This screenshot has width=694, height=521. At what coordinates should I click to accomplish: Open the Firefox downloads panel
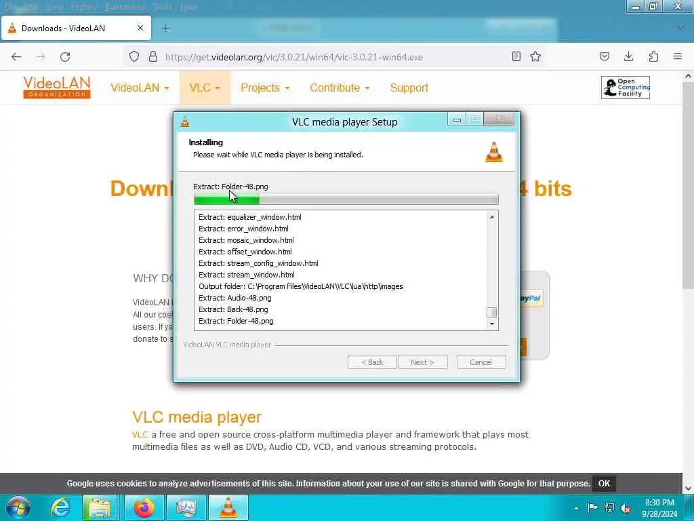point(628,56)
